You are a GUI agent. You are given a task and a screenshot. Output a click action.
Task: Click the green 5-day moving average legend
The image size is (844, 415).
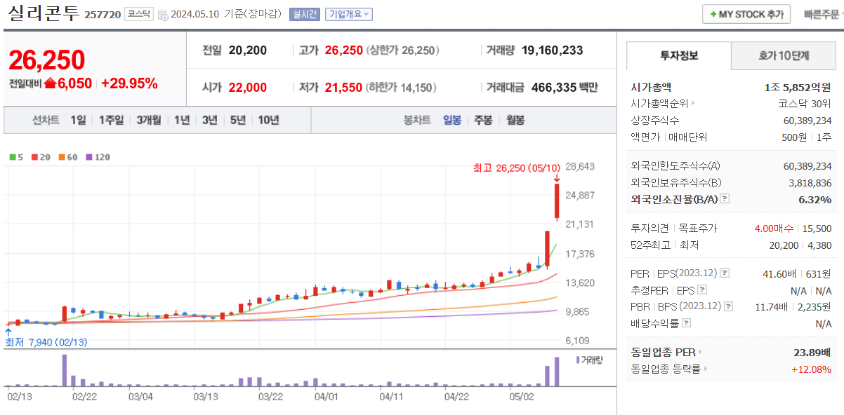[x=16, y=157]
